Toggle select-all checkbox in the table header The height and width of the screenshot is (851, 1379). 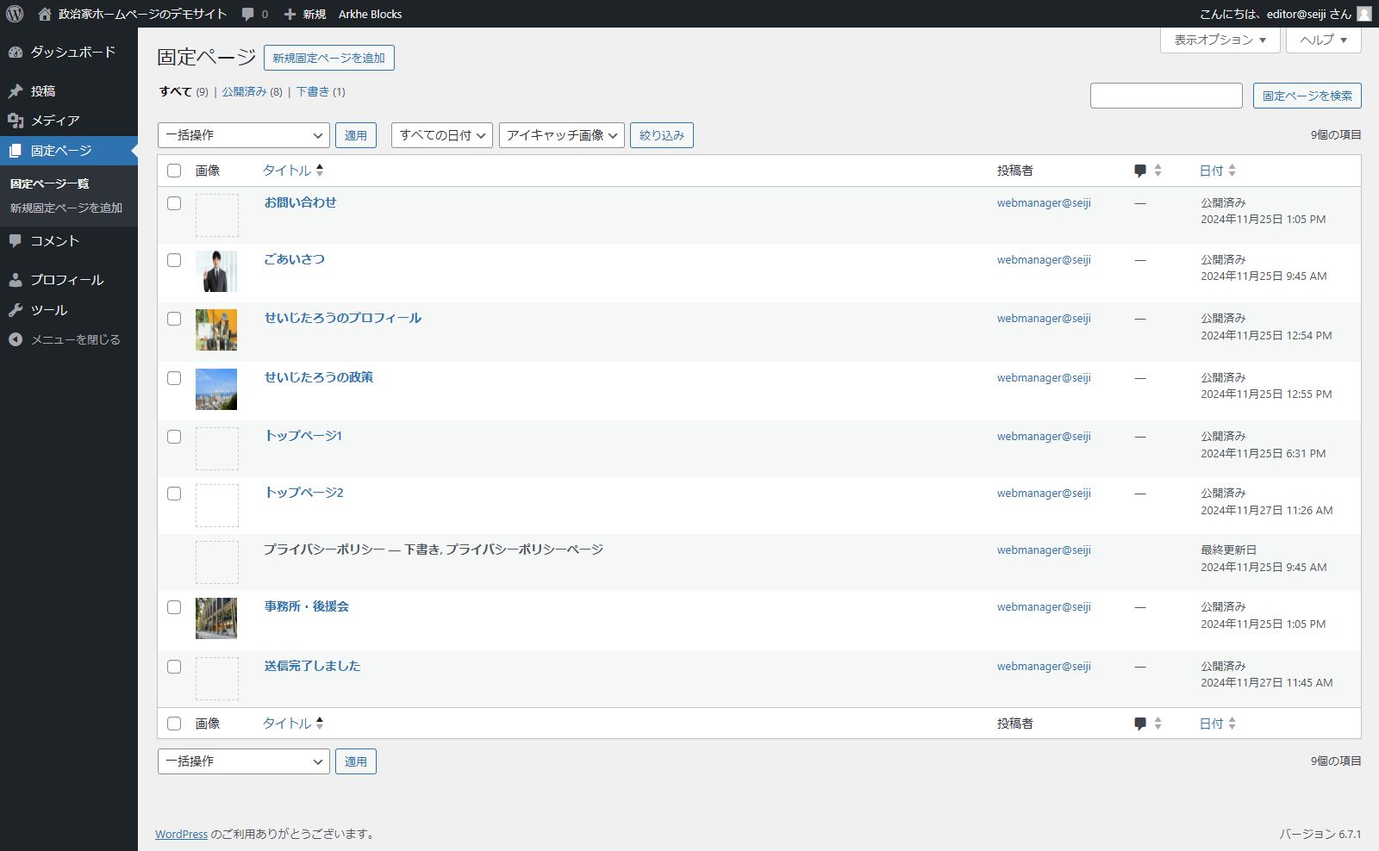[174, 171]
